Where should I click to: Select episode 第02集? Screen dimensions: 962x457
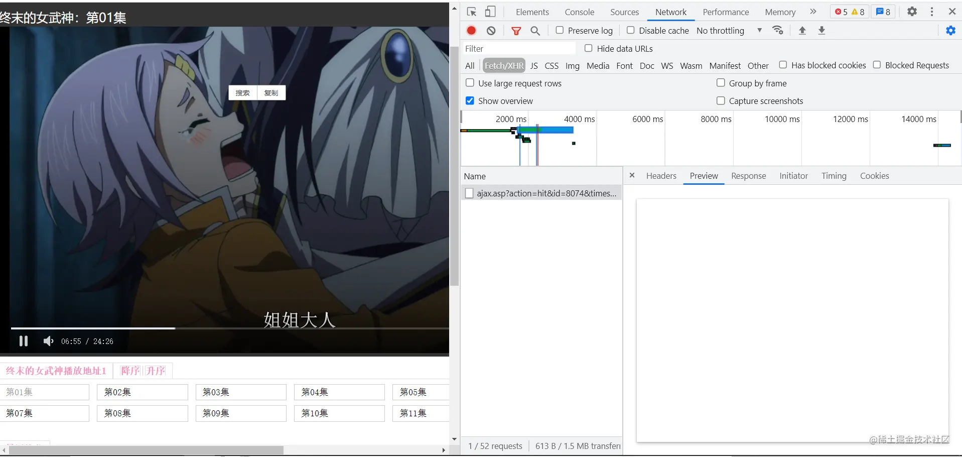coord(142,392)
